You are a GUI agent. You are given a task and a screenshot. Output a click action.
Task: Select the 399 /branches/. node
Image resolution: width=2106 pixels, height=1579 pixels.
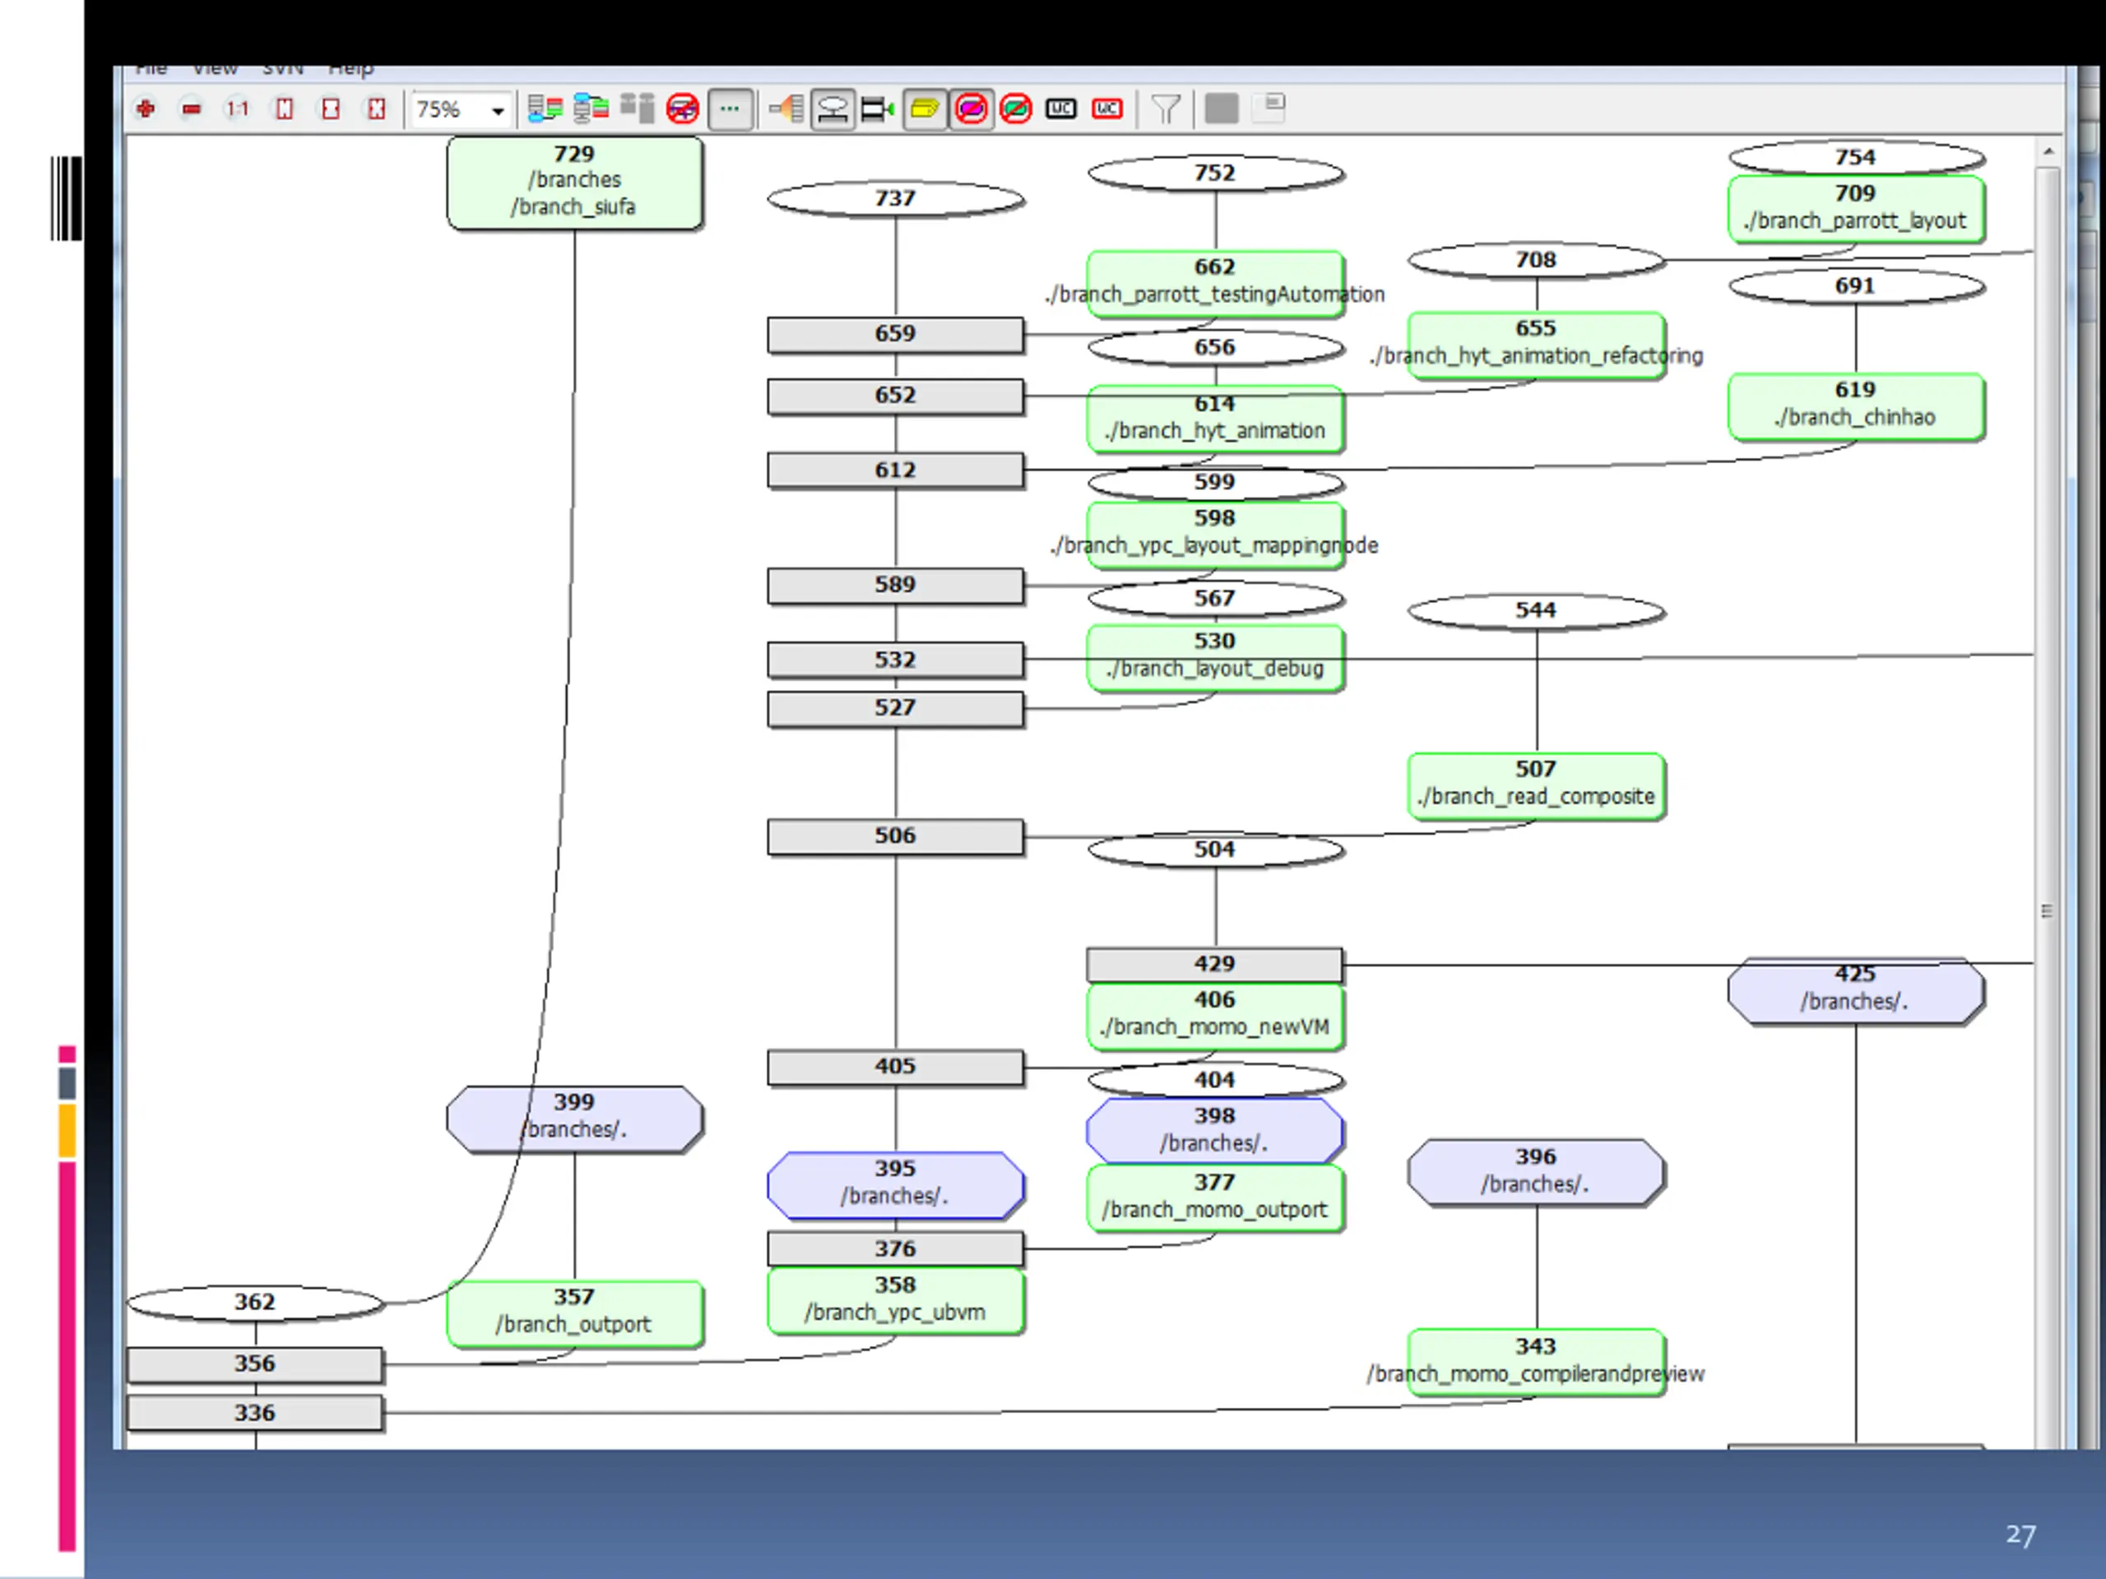tap(575, 1119)
